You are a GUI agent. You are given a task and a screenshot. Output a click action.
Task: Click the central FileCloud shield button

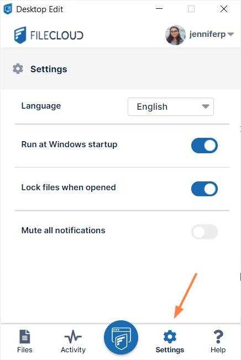pos(121,337)
